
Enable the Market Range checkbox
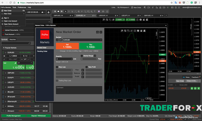(82, 56)
